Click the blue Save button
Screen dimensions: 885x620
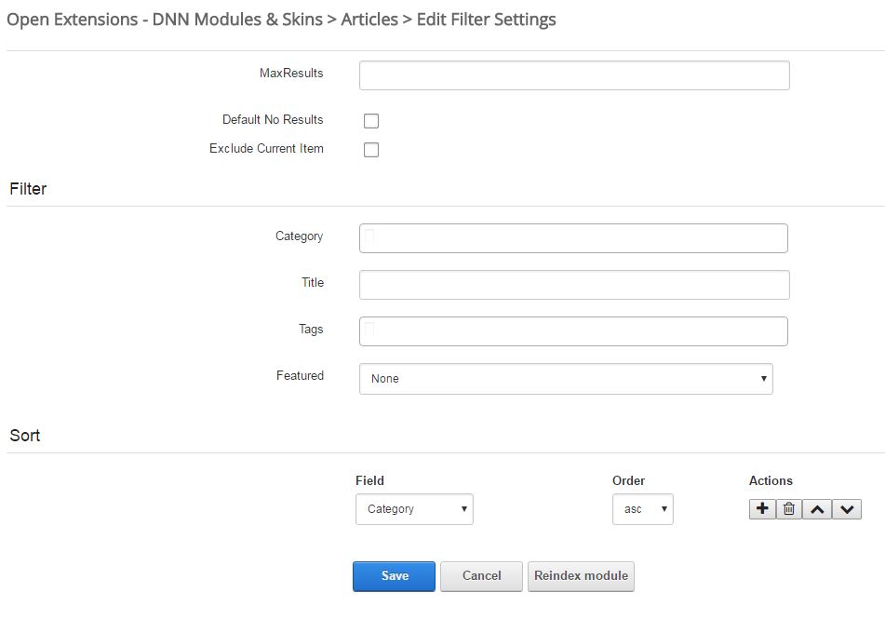click(394, 576)
